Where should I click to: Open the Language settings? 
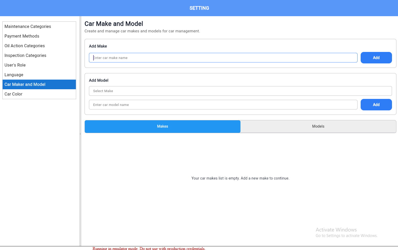pyautogui.click(x=14, y=75)
